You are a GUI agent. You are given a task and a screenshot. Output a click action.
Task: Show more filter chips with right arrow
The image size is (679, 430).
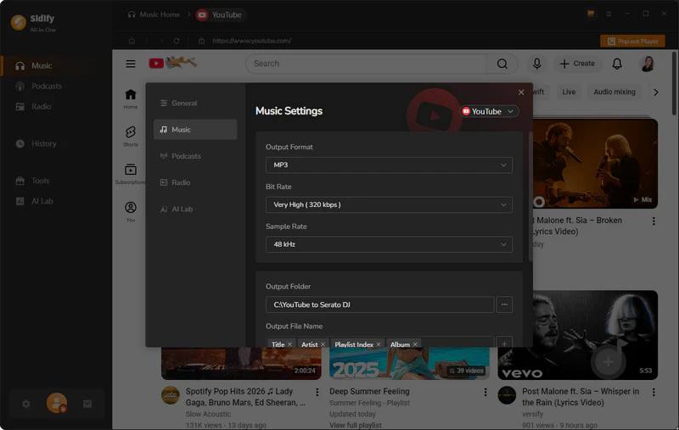click(655, 92)
